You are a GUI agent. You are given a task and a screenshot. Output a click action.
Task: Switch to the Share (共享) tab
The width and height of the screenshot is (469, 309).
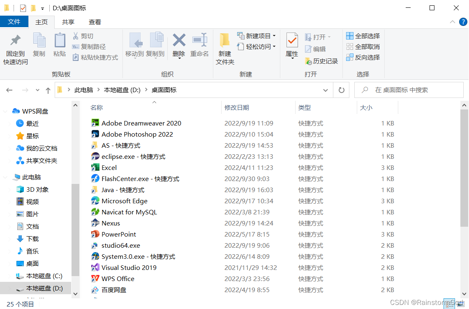point(68,22)
